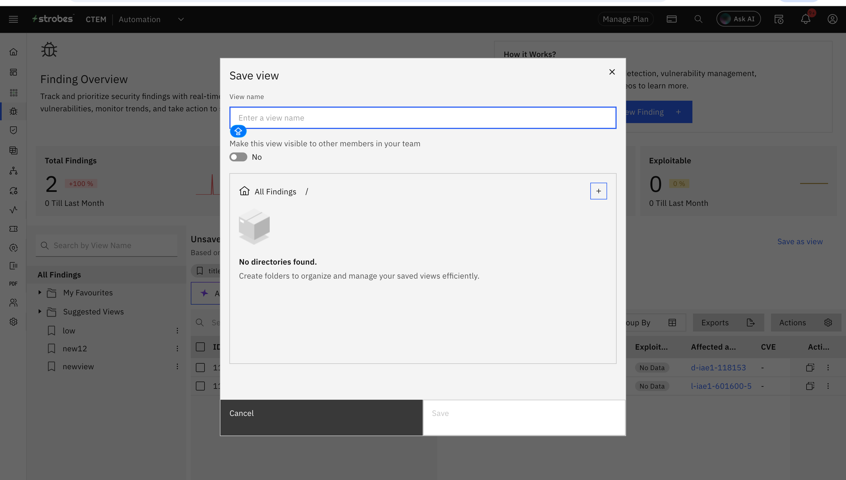The image size is (846, 480).
Task: Expand the My Favourites folder
Action: [x=39, y=292]
